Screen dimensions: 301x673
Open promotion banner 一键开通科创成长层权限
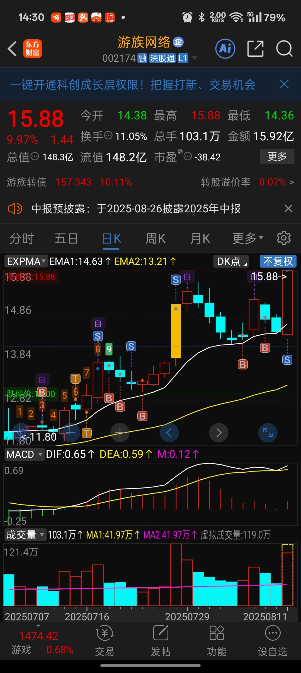[x=133, y=85]
